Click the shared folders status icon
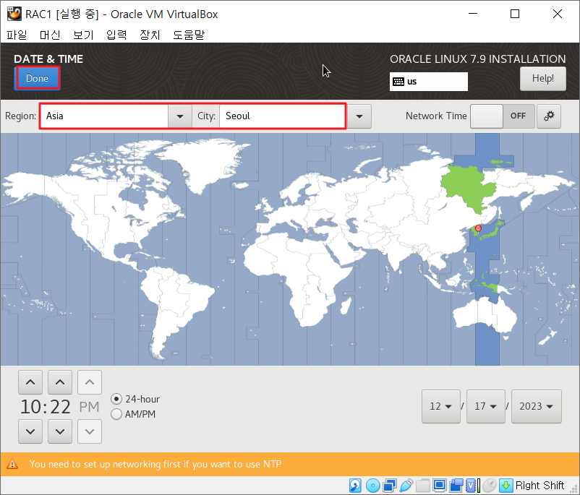 422,486
